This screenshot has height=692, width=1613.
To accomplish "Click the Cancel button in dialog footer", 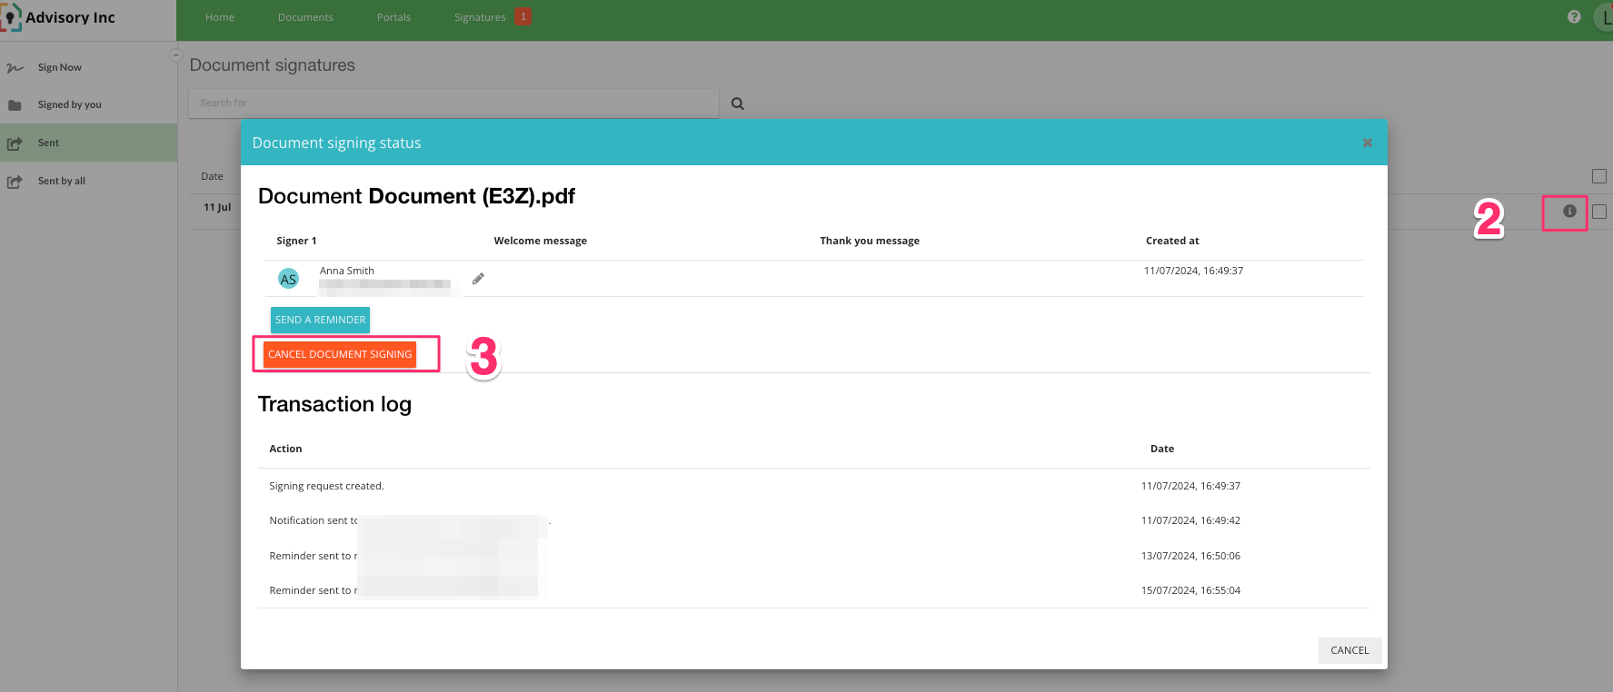I will [x=1349, y=650].
